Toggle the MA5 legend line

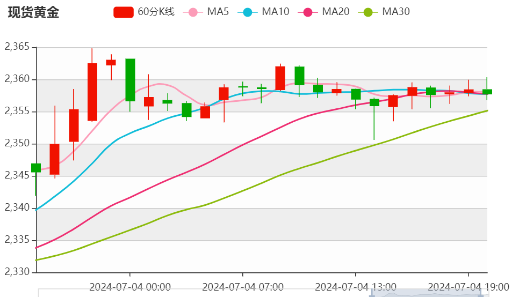(x=206, y=12)
